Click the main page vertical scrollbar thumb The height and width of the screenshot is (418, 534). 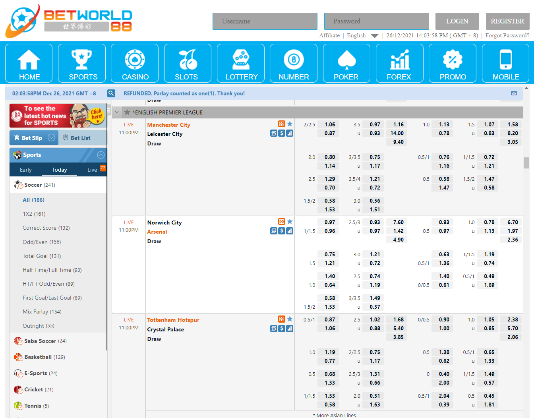coord(526,163)
